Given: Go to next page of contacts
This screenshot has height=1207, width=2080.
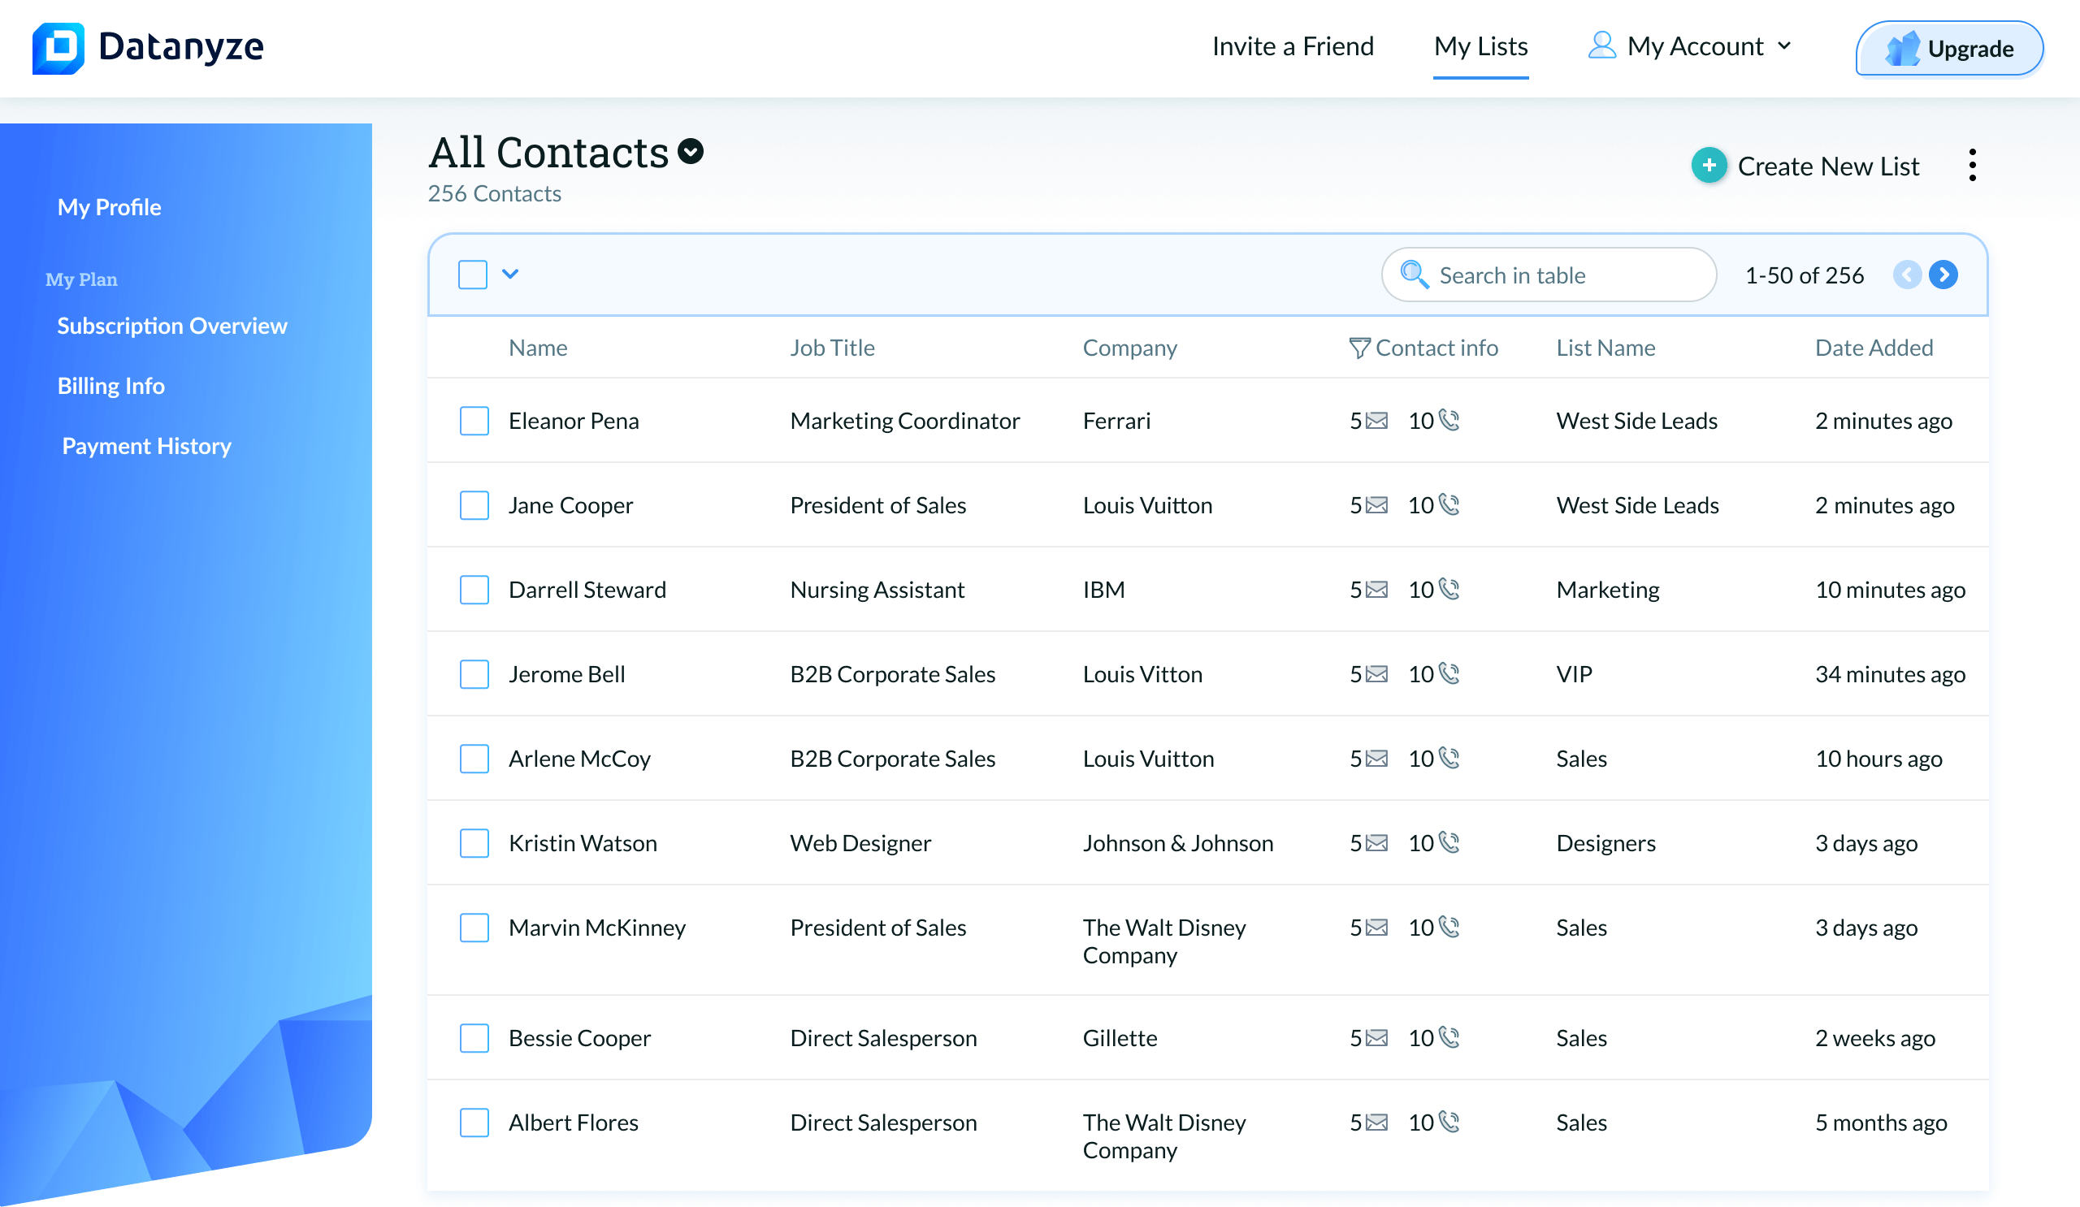Looking at the screenshot, I should (x=1943, y=275).
